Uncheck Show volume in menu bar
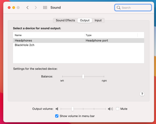This screenshot has height=124, width=156. pos(57,116)
